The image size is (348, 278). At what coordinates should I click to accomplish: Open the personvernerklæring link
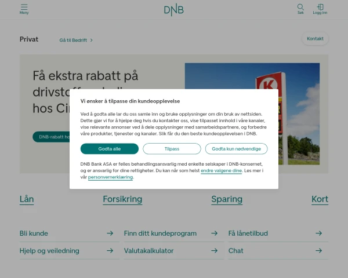110,177
